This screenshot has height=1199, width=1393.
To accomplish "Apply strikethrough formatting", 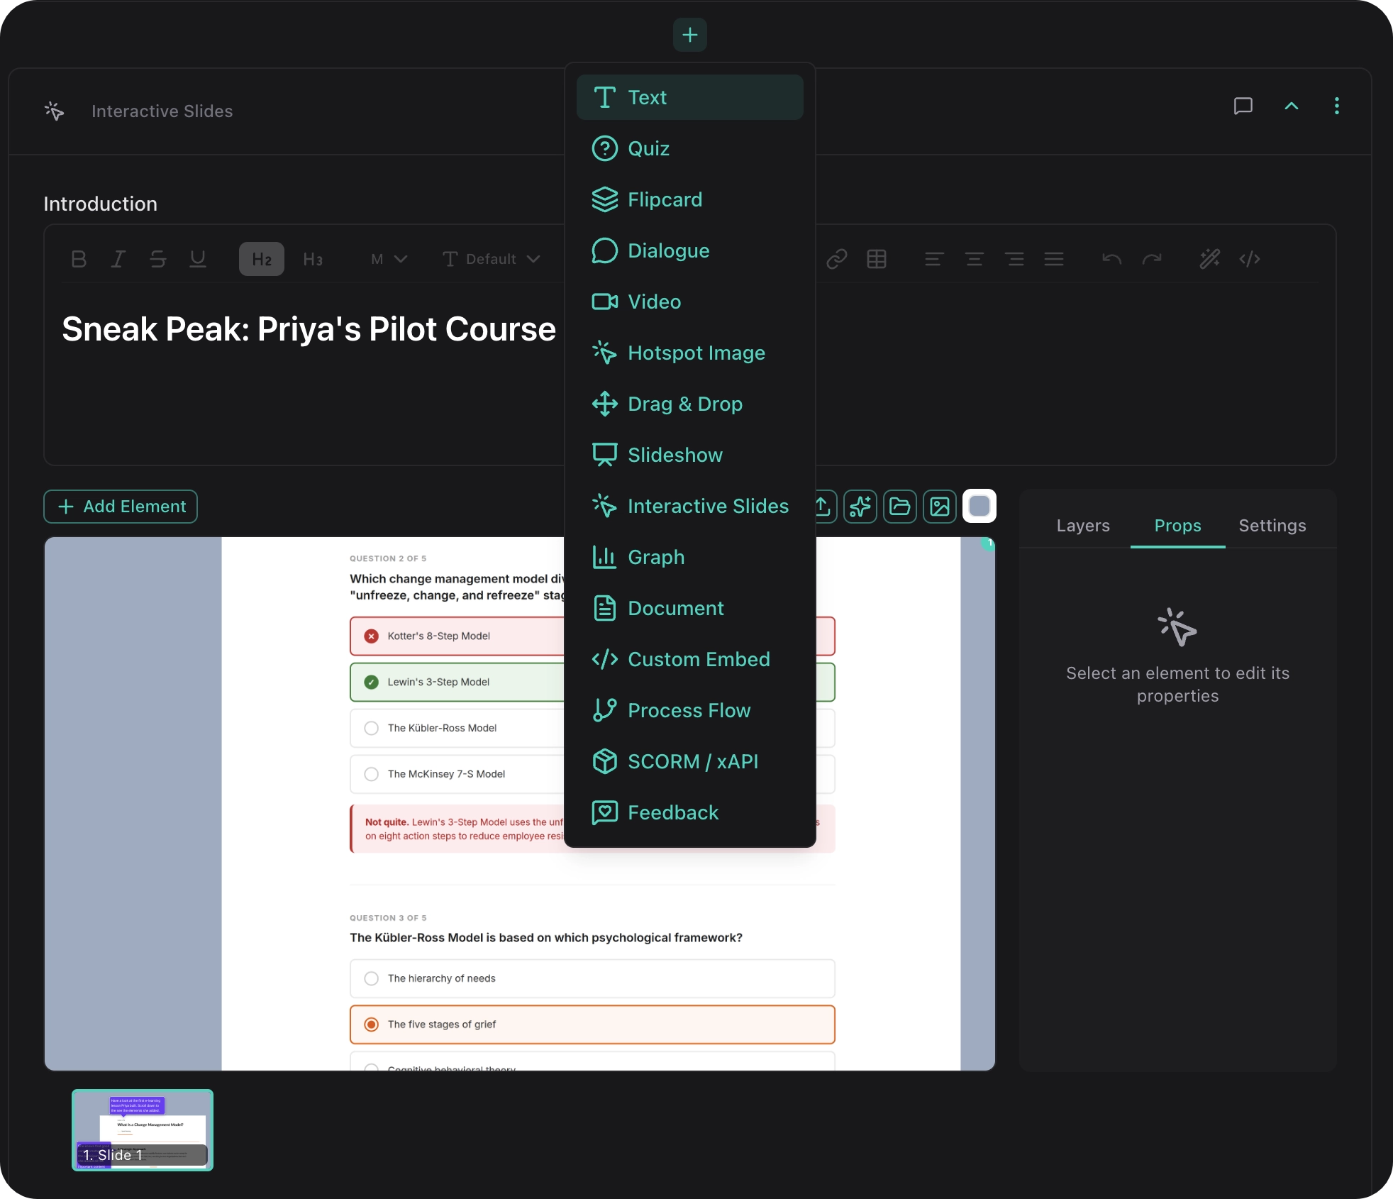I will coord(157,259).
